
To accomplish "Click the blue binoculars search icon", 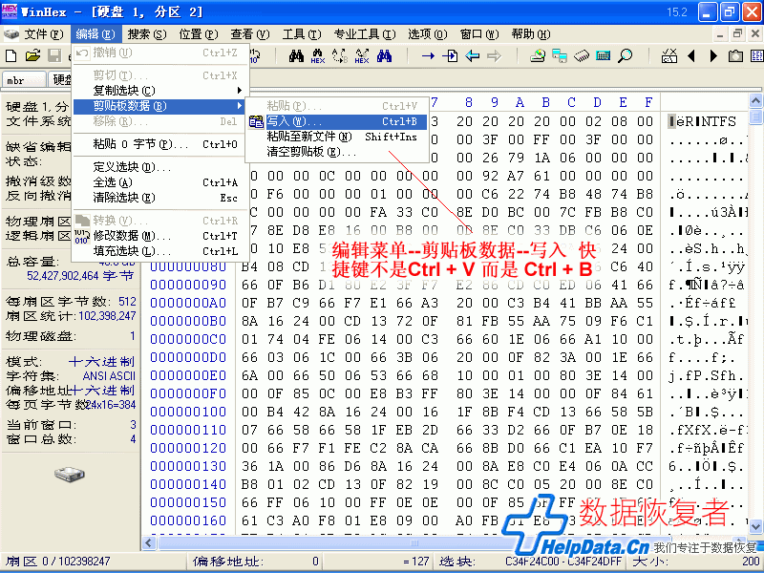I will [384, 56].
